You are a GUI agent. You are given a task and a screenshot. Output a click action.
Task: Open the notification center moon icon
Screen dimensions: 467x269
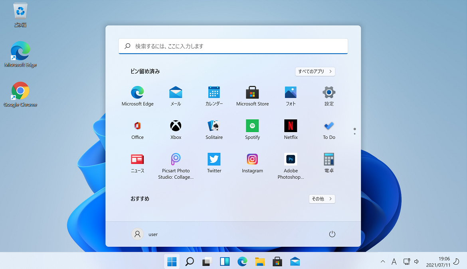point(456,261)
